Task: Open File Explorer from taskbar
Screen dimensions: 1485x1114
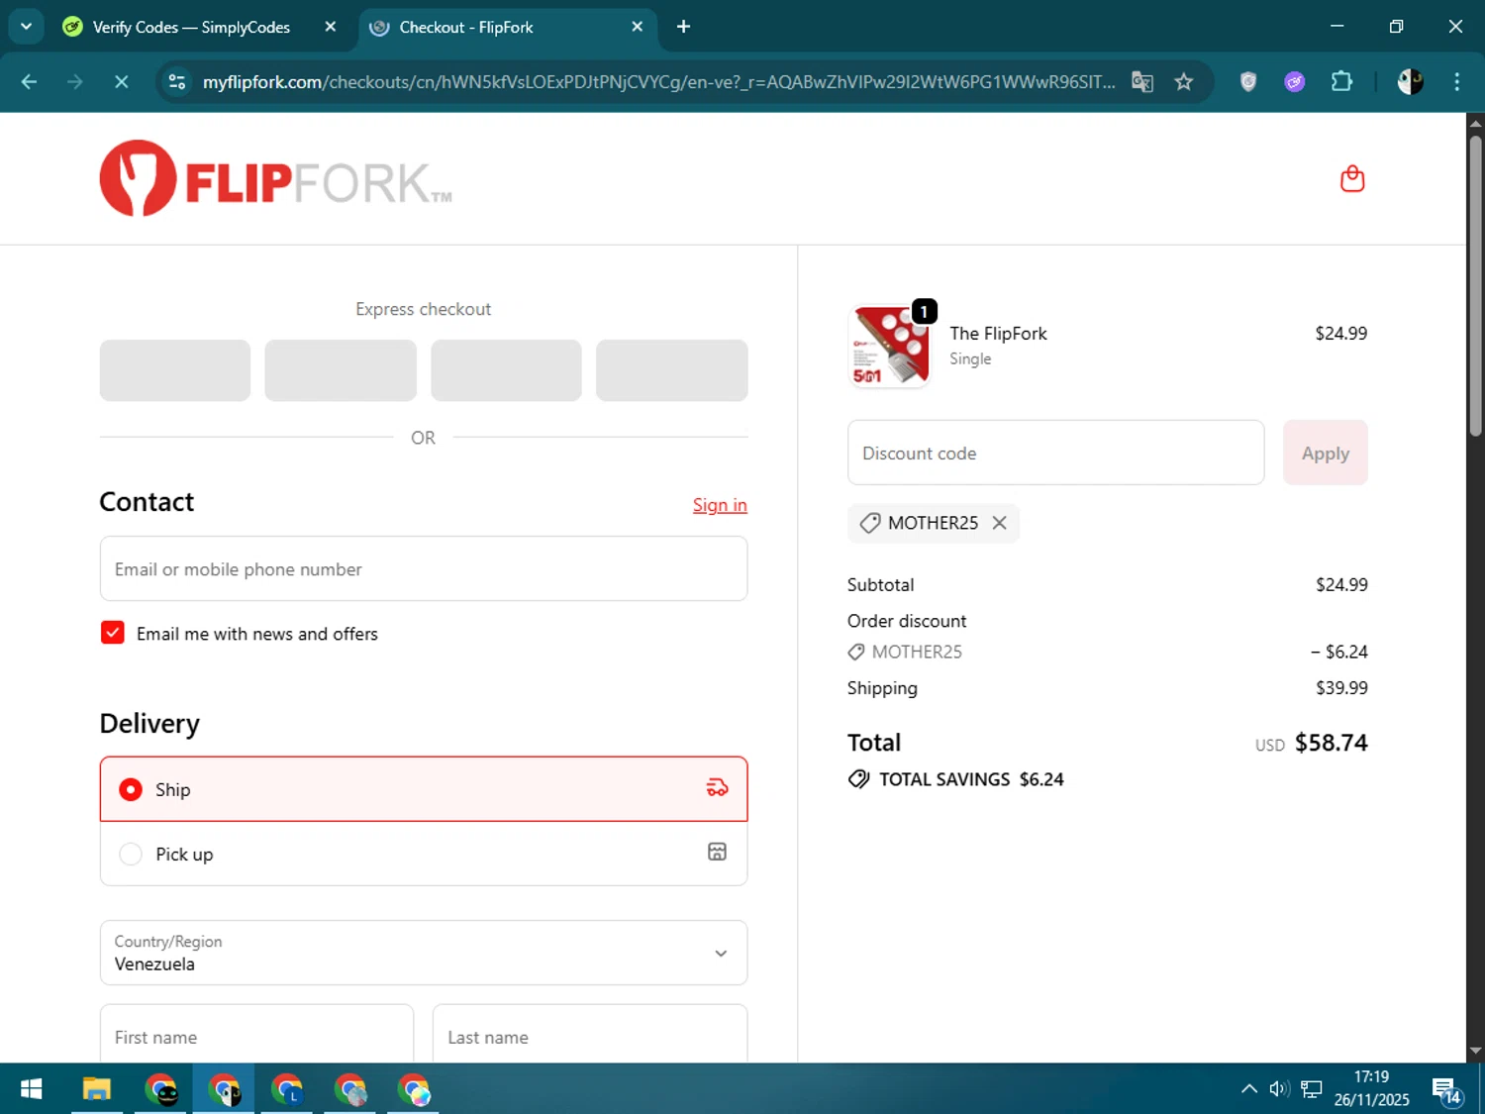Action: coord(96,1089)
